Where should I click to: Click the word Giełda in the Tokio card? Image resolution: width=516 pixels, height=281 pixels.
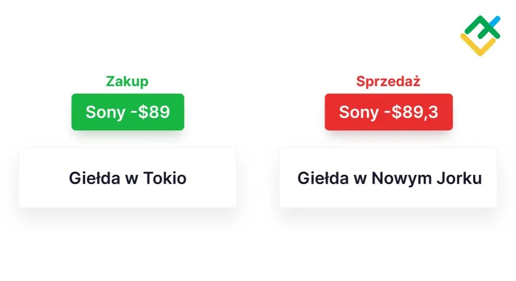tap(95, 178)
